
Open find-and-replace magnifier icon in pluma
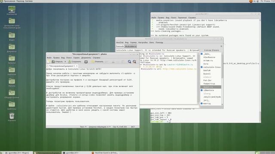tap(134, 62)
